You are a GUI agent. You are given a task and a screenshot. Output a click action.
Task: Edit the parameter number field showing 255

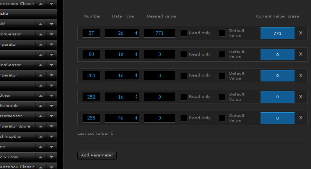pos(91,118)
